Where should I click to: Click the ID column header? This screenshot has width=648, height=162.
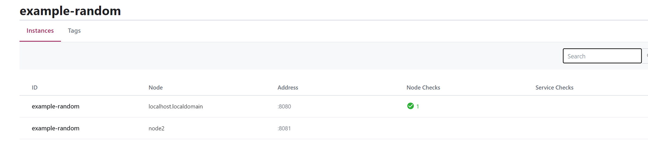[35, 88]
